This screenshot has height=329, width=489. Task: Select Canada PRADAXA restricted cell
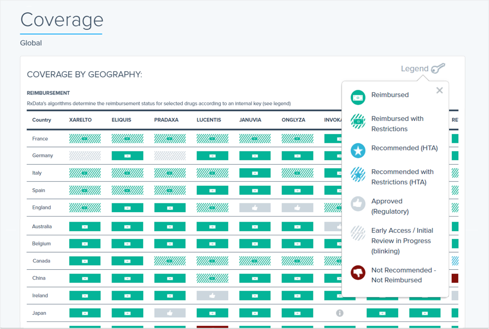tap(170, 261)
